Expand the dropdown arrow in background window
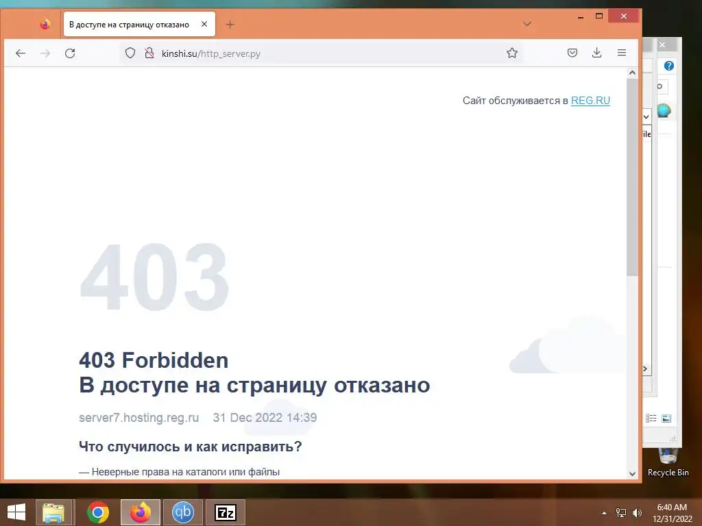Viewport: 702px width, 526px height. [646, 116]
